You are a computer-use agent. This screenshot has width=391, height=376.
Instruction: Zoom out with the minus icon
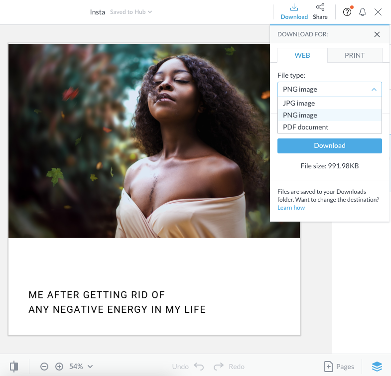click(44, 367)
